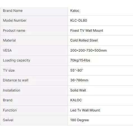Select the 200*200-730*500mm VESA value

[x=88, y=51]
